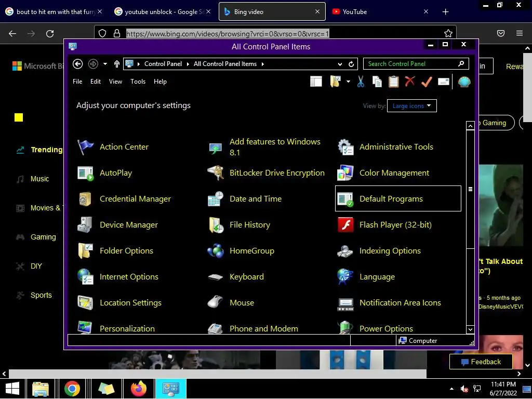Open the Language globe icon
This screenshot has height=399, width=532.
pyautogui.click(x=345, y=277)
